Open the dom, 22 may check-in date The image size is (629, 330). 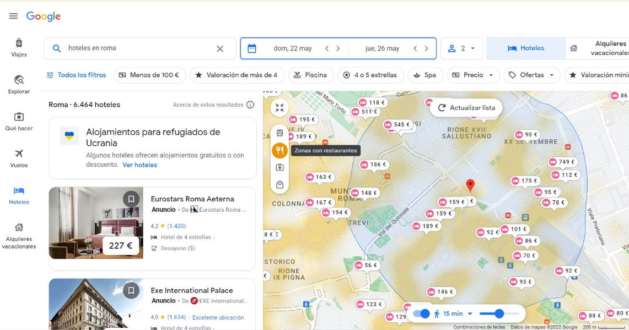point(293,48)
